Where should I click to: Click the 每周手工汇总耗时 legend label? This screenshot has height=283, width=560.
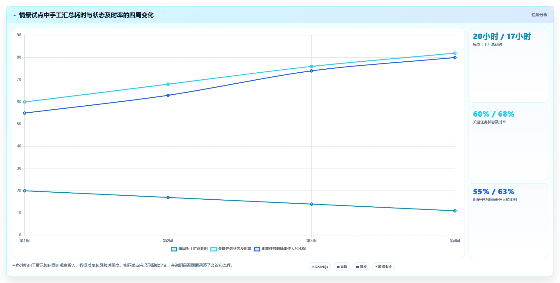193,249
